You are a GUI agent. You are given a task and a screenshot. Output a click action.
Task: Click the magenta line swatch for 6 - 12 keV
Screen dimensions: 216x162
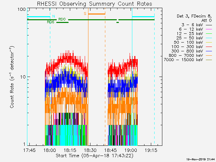[209, 29]
